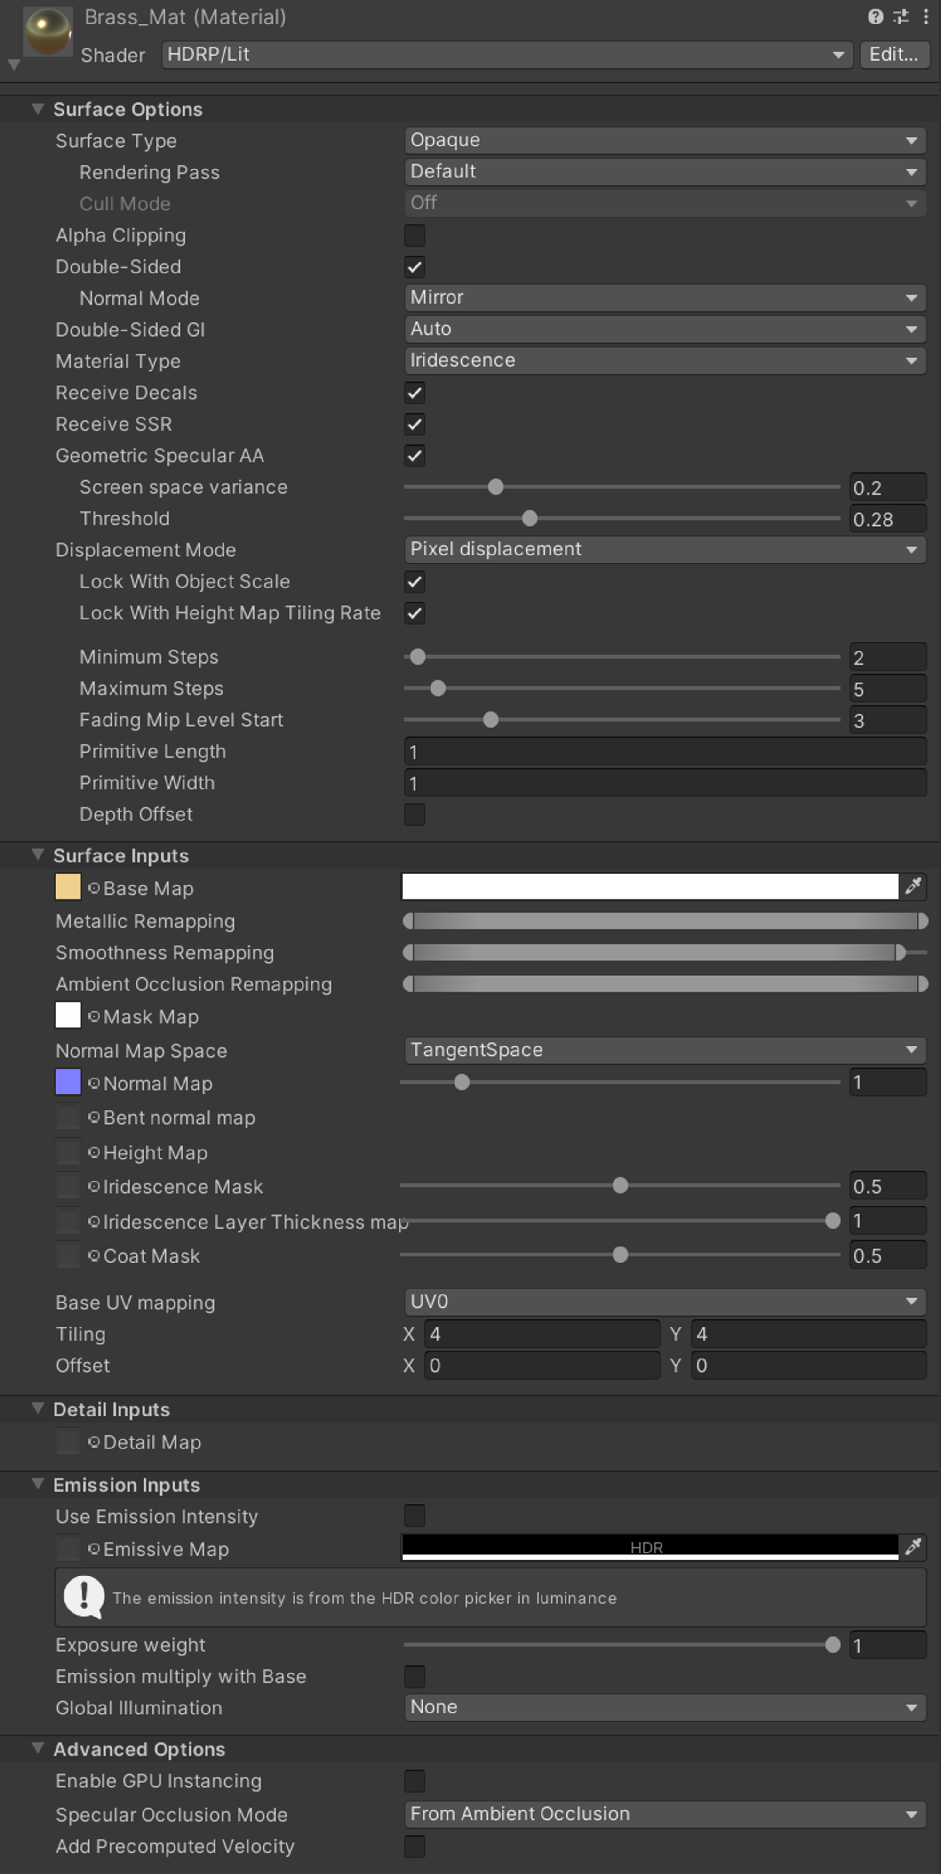
Task: Click the material preset selector icon
Action: (x=901, y=17)
